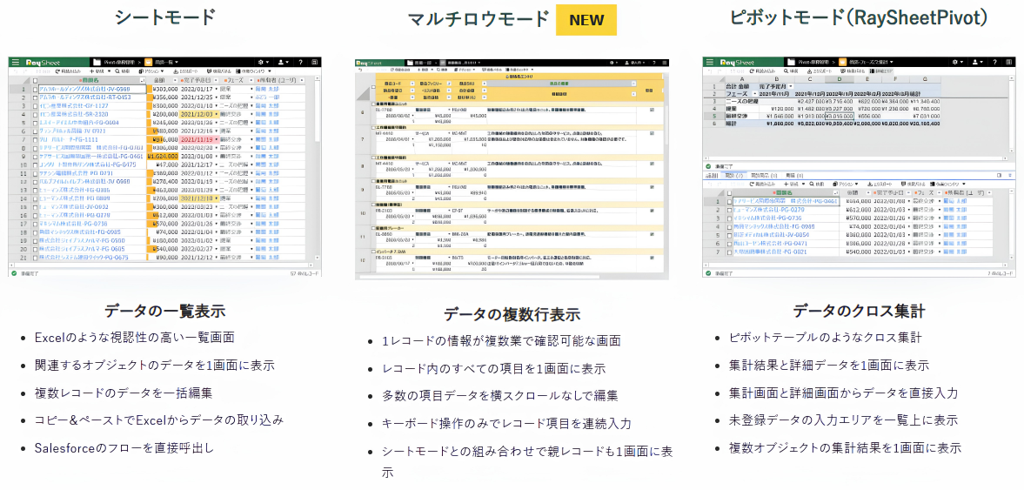Open user account menu in Sheet mode screenshot
The width and height of the screenshot is (1024, 490).
tap(281, 62)
